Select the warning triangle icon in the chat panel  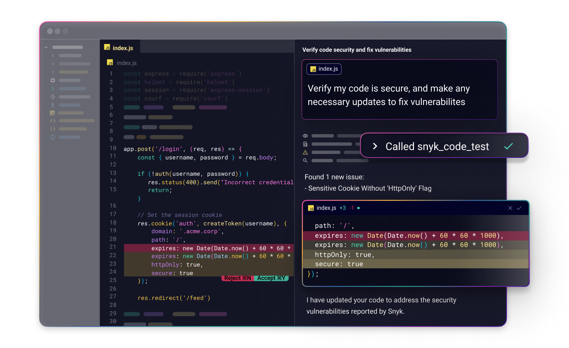[305, 152]
